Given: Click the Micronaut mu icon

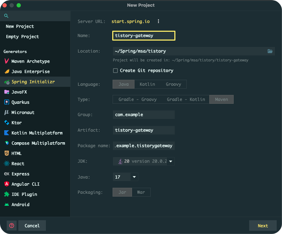Looking at the screenshot, I should pyautogui.click(x=7, y=113).
